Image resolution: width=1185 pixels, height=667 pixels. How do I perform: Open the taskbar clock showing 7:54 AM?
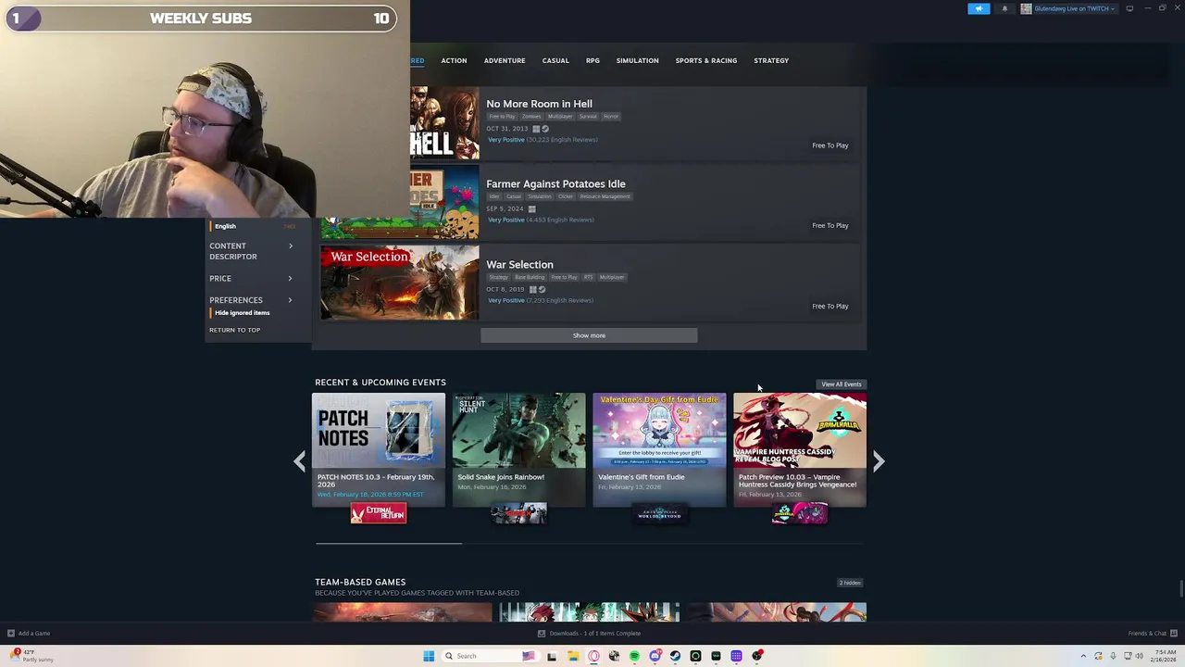point(1163,656)
